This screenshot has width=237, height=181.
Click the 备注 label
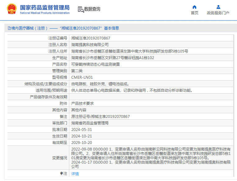click(63, 116)
